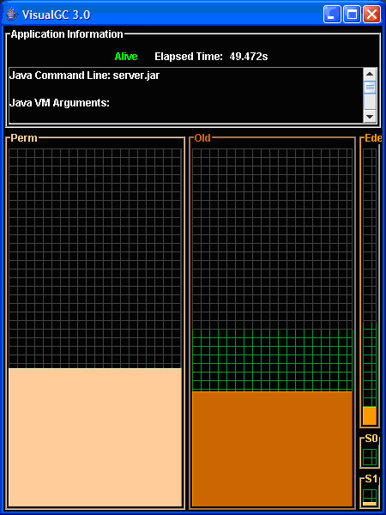Click the filled orange Old generation area
The width and height of the screenshot is (386, 515).
(272, 449)
